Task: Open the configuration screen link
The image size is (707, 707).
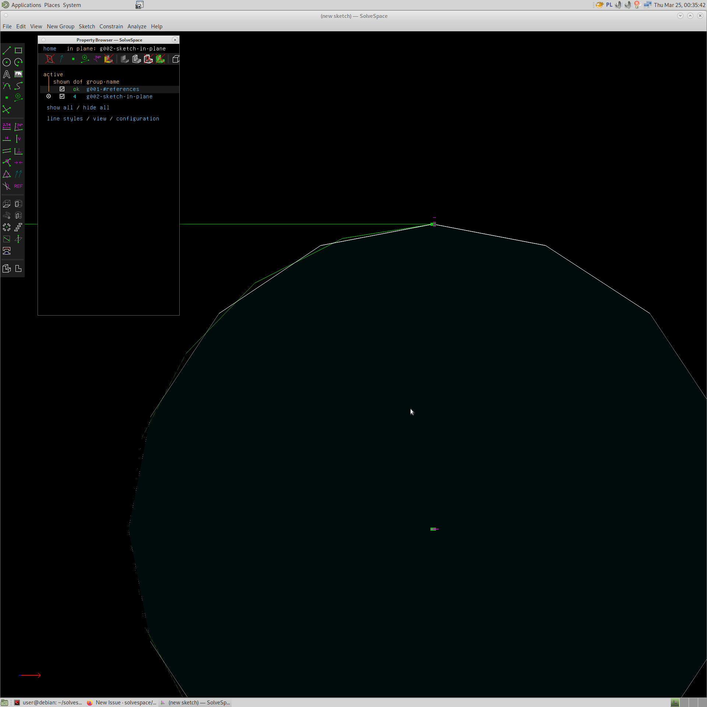Action: [x=137, y=119]
